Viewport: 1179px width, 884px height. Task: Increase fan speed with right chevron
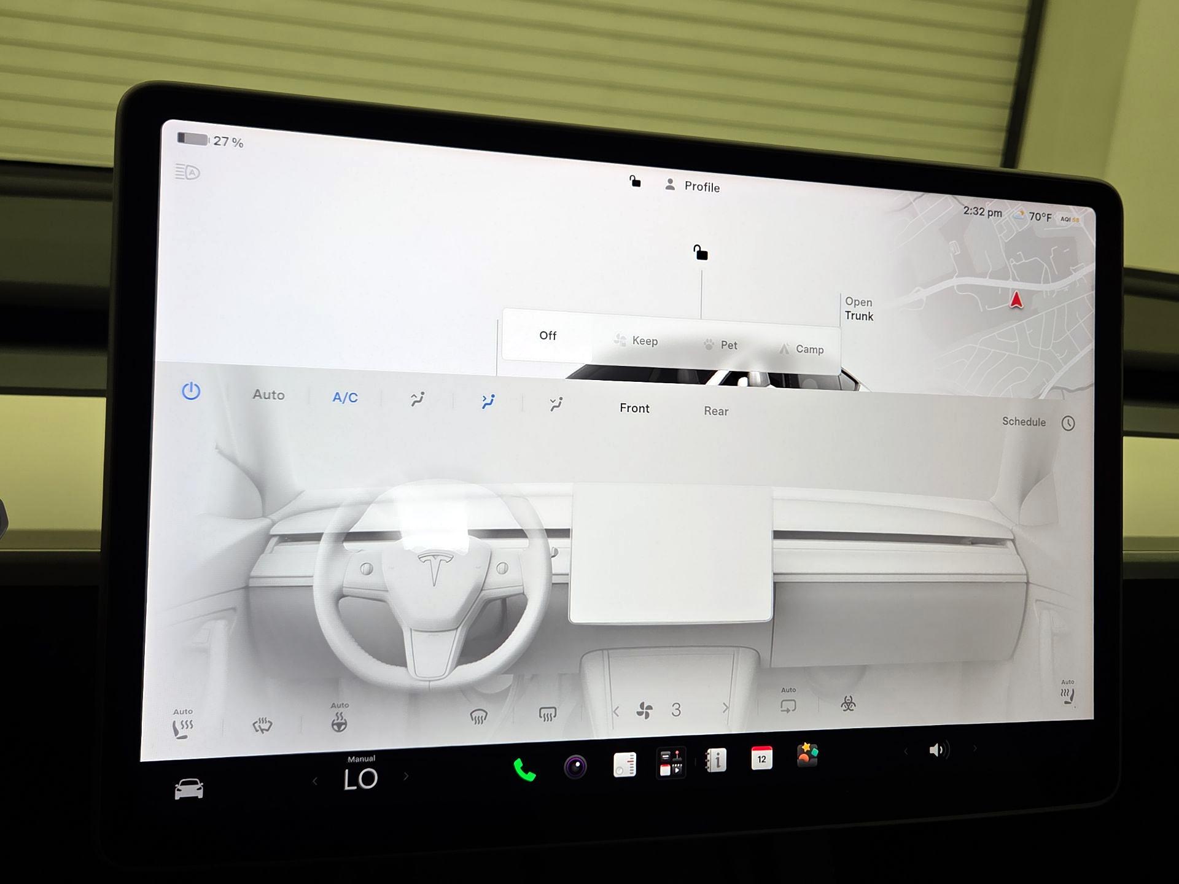(725, 708)
